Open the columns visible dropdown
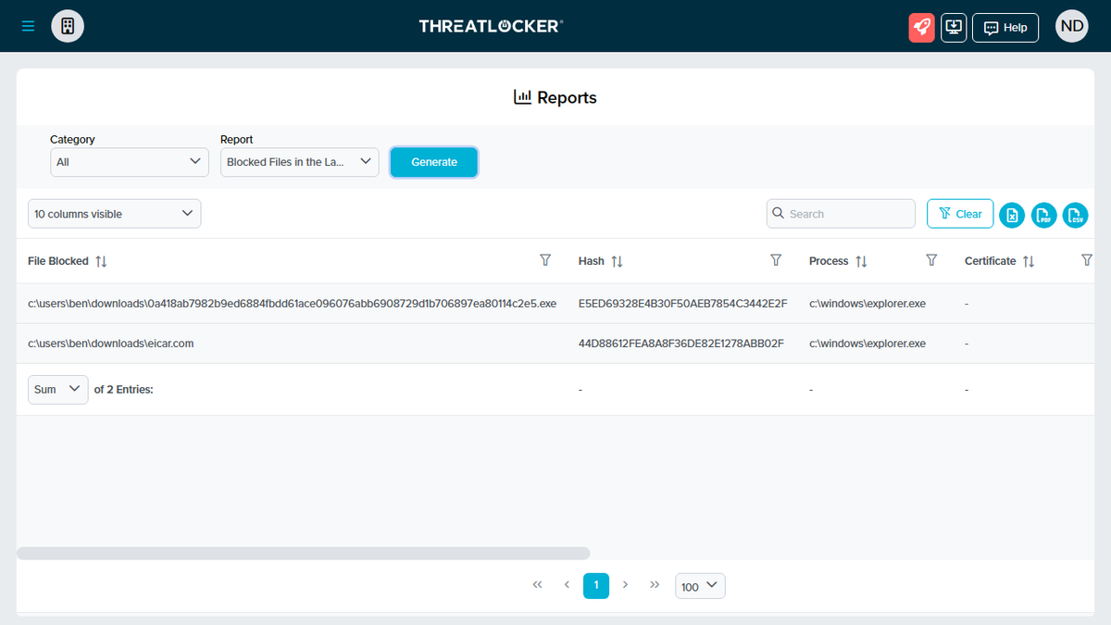 pos(114,213)
